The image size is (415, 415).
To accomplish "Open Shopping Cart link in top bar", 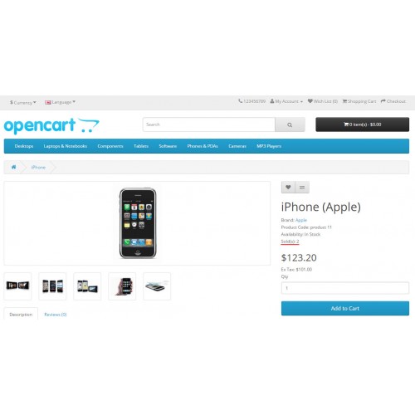I will [359, 101].
